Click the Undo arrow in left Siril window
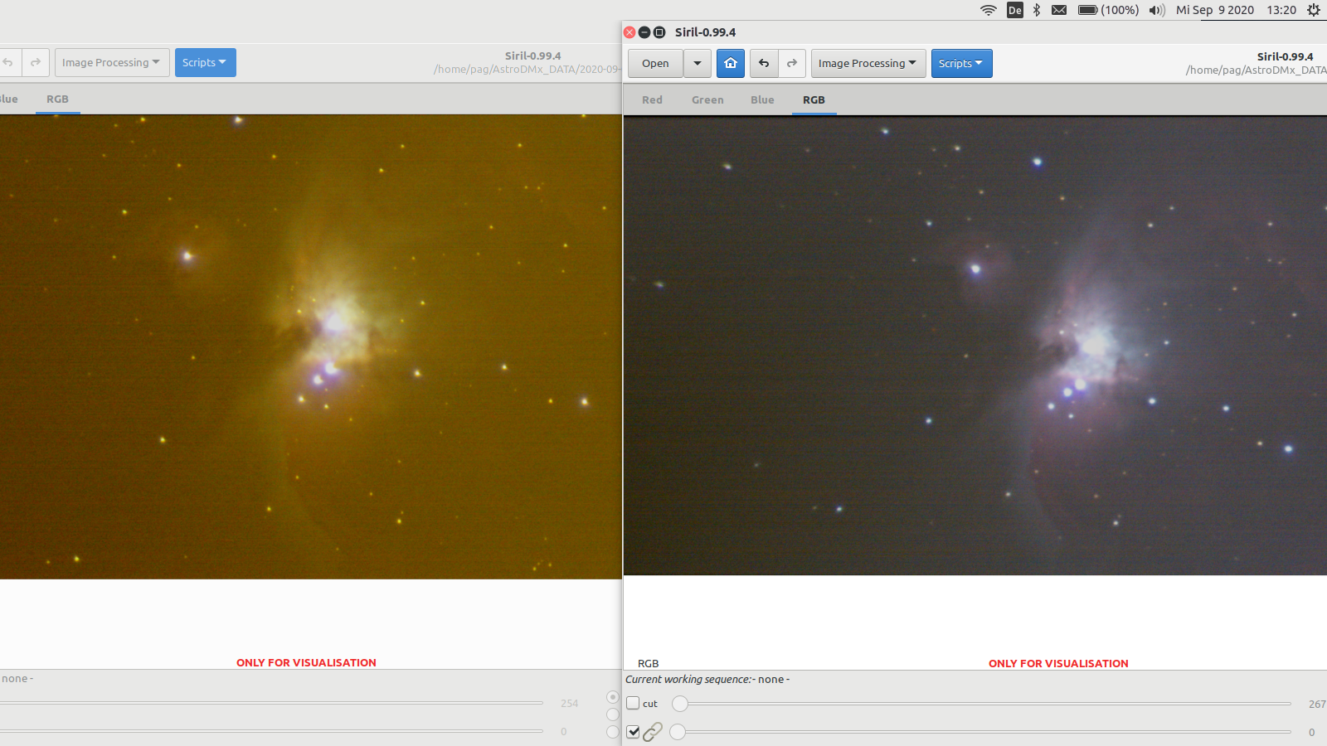Image resolution: width=1327 pixels, height=746 pixels. coord(8,62)
